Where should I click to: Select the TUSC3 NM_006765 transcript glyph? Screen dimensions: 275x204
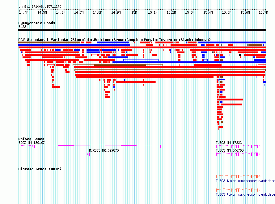tap(238, 154)
